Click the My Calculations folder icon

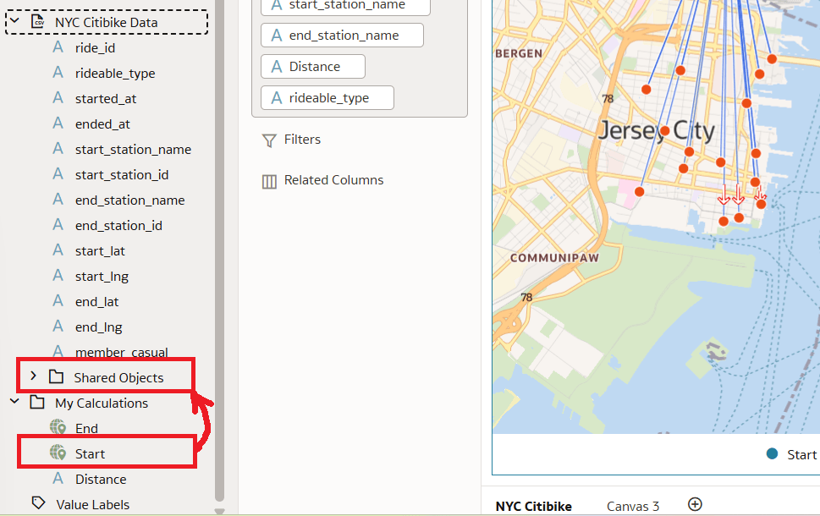[37, 402]
